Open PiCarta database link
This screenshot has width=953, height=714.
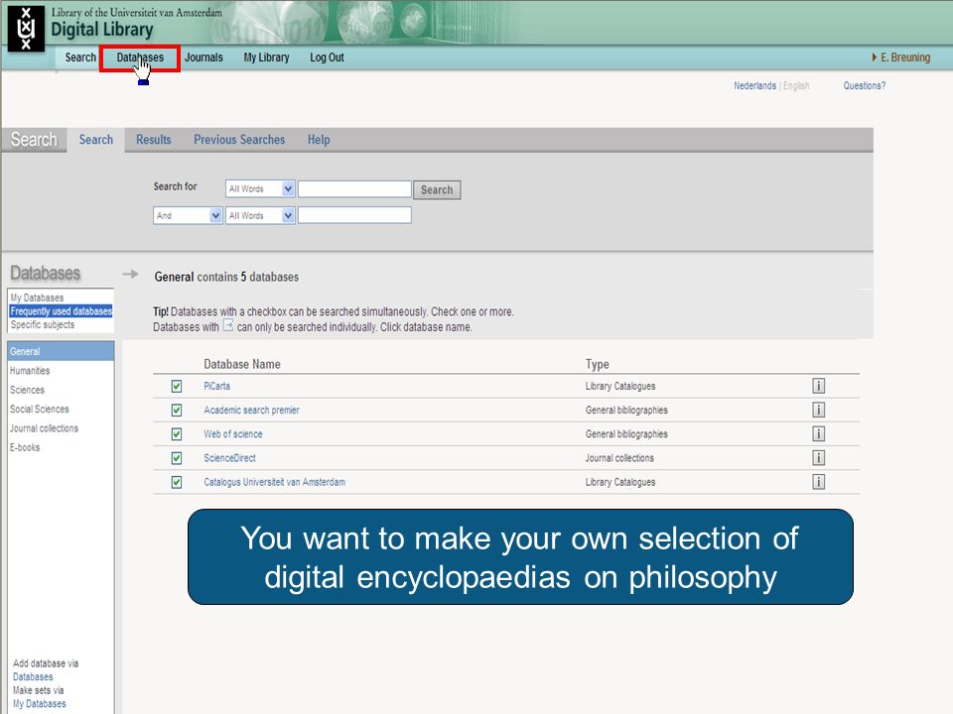point(217,386)
